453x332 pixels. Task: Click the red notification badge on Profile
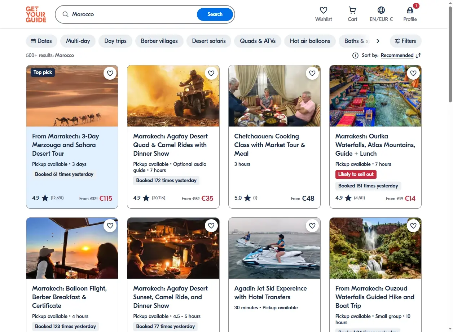416,6
